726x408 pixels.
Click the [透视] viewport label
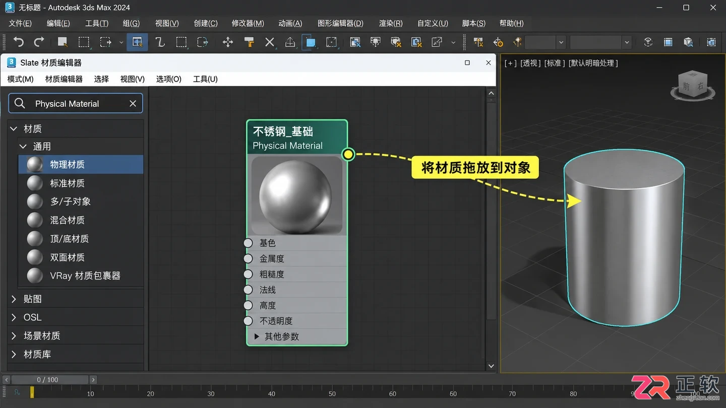click(530, 63)
